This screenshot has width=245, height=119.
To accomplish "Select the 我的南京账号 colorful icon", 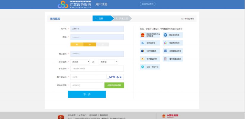I will [x=166, y=43].
